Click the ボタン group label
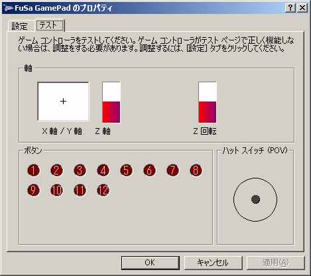Screen dimensions: 311x276 click(x=33, y=151)
